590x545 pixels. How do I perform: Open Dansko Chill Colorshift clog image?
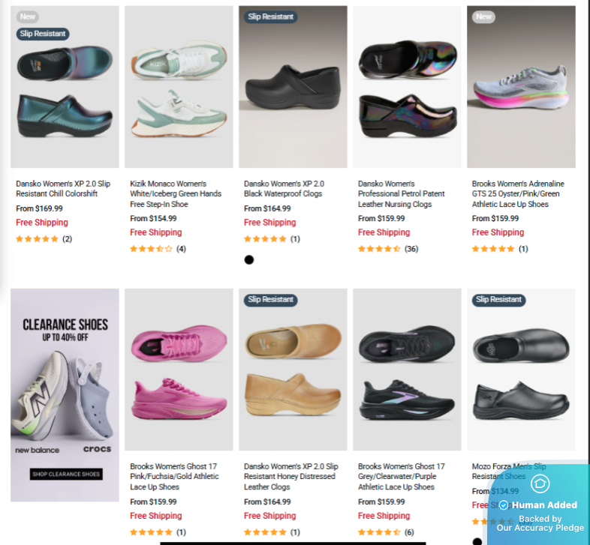(x=65, y=87)
